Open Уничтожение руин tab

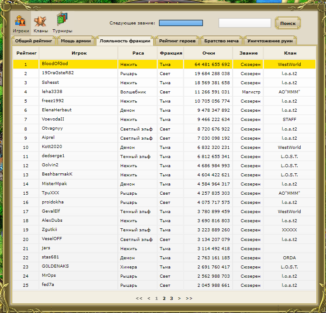[270, 41]
